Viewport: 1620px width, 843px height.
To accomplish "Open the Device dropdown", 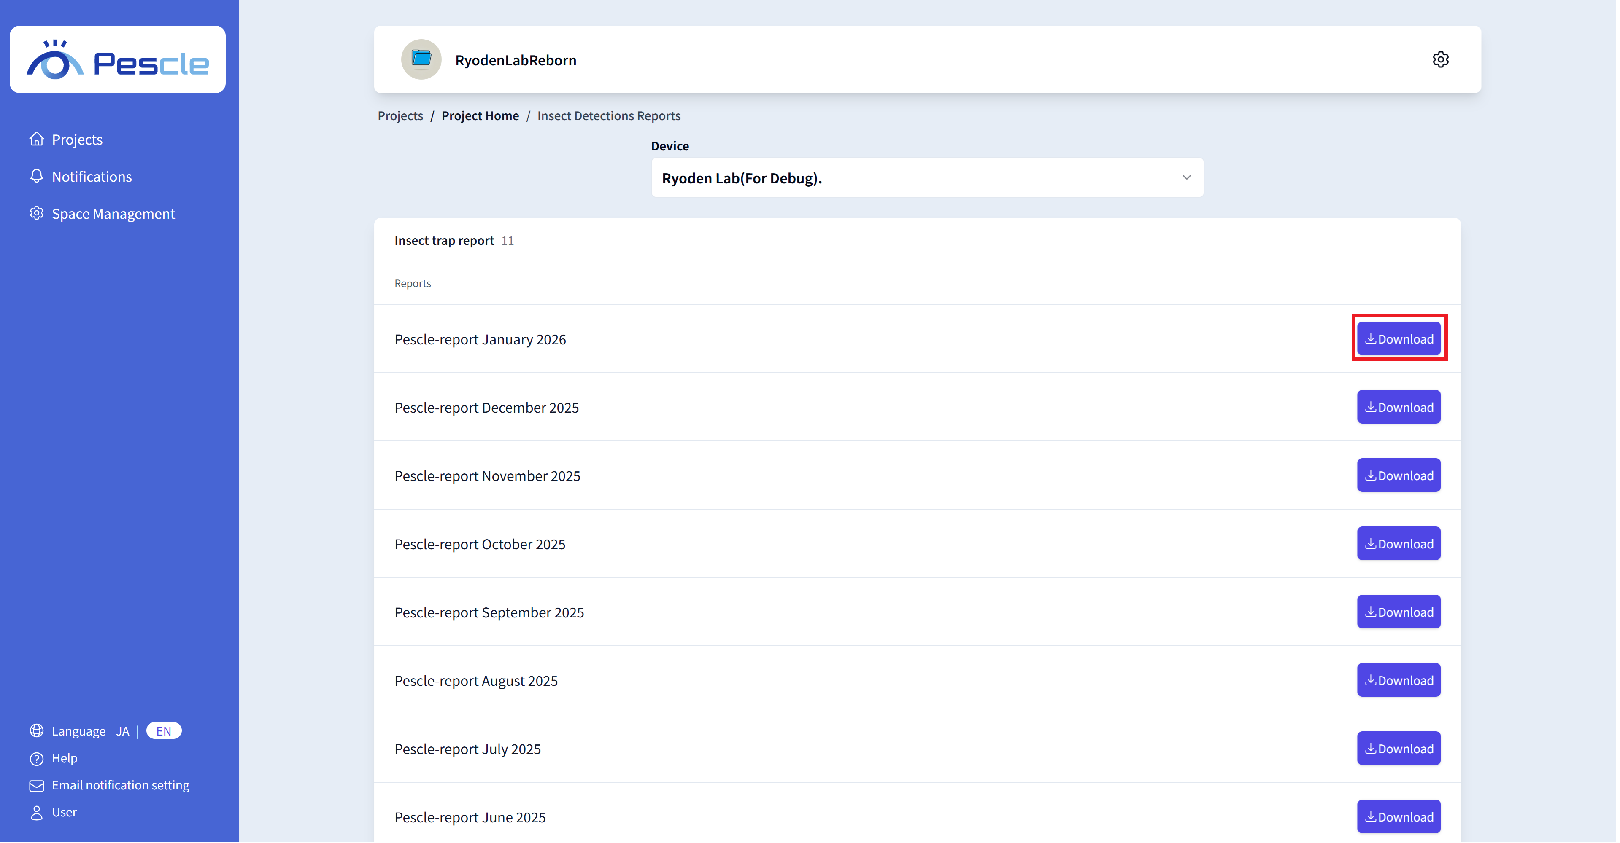I will [926, 178].
